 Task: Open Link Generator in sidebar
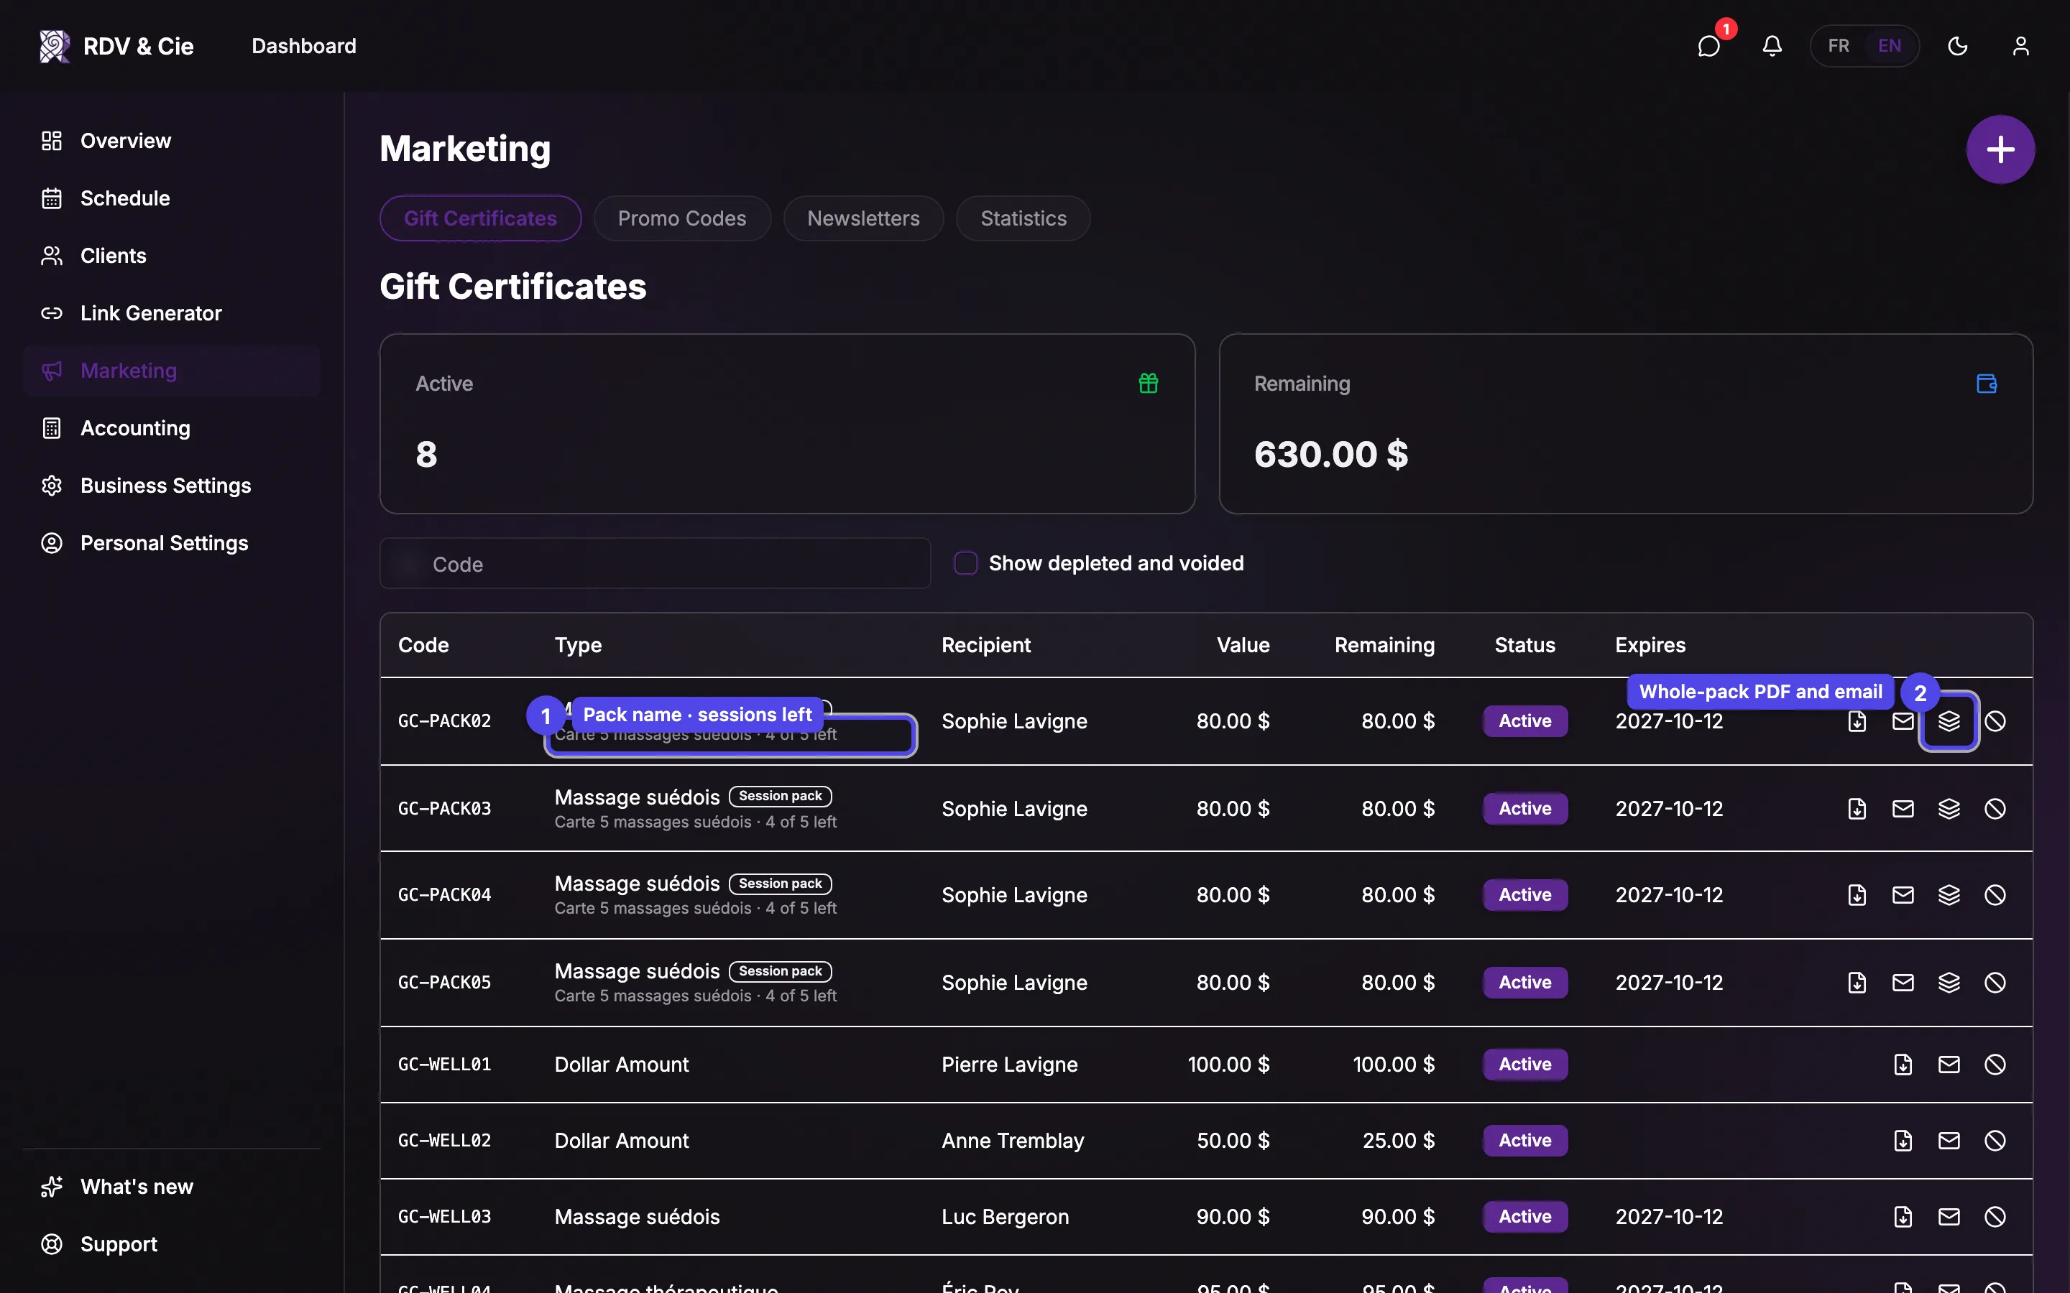click(x=172, y=313)
